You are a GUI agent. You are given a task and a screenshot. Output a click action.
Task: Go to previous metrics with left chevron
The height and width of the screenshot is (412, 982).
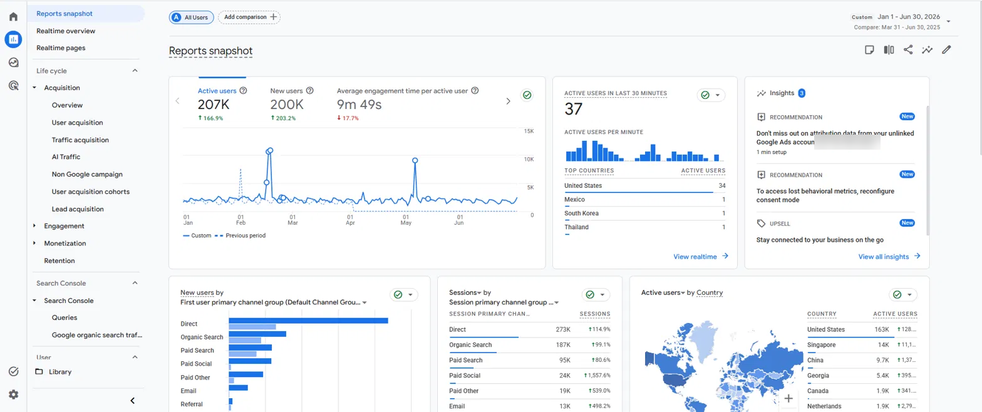178,101
